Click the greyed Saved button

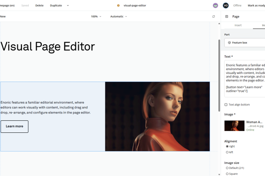pyautogui.click(x=25, y=5)
